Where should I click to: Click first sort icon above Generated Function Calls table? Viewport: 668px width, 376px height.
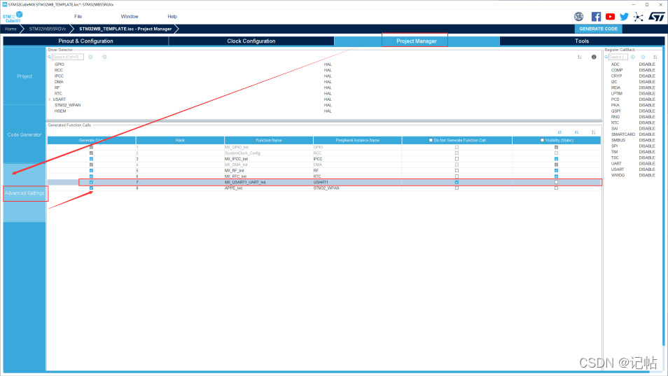[559, 132]
